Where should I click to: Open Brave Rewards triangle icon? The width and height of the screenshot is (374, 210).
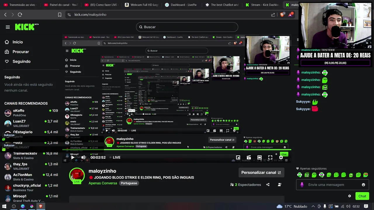click(291, 15)
